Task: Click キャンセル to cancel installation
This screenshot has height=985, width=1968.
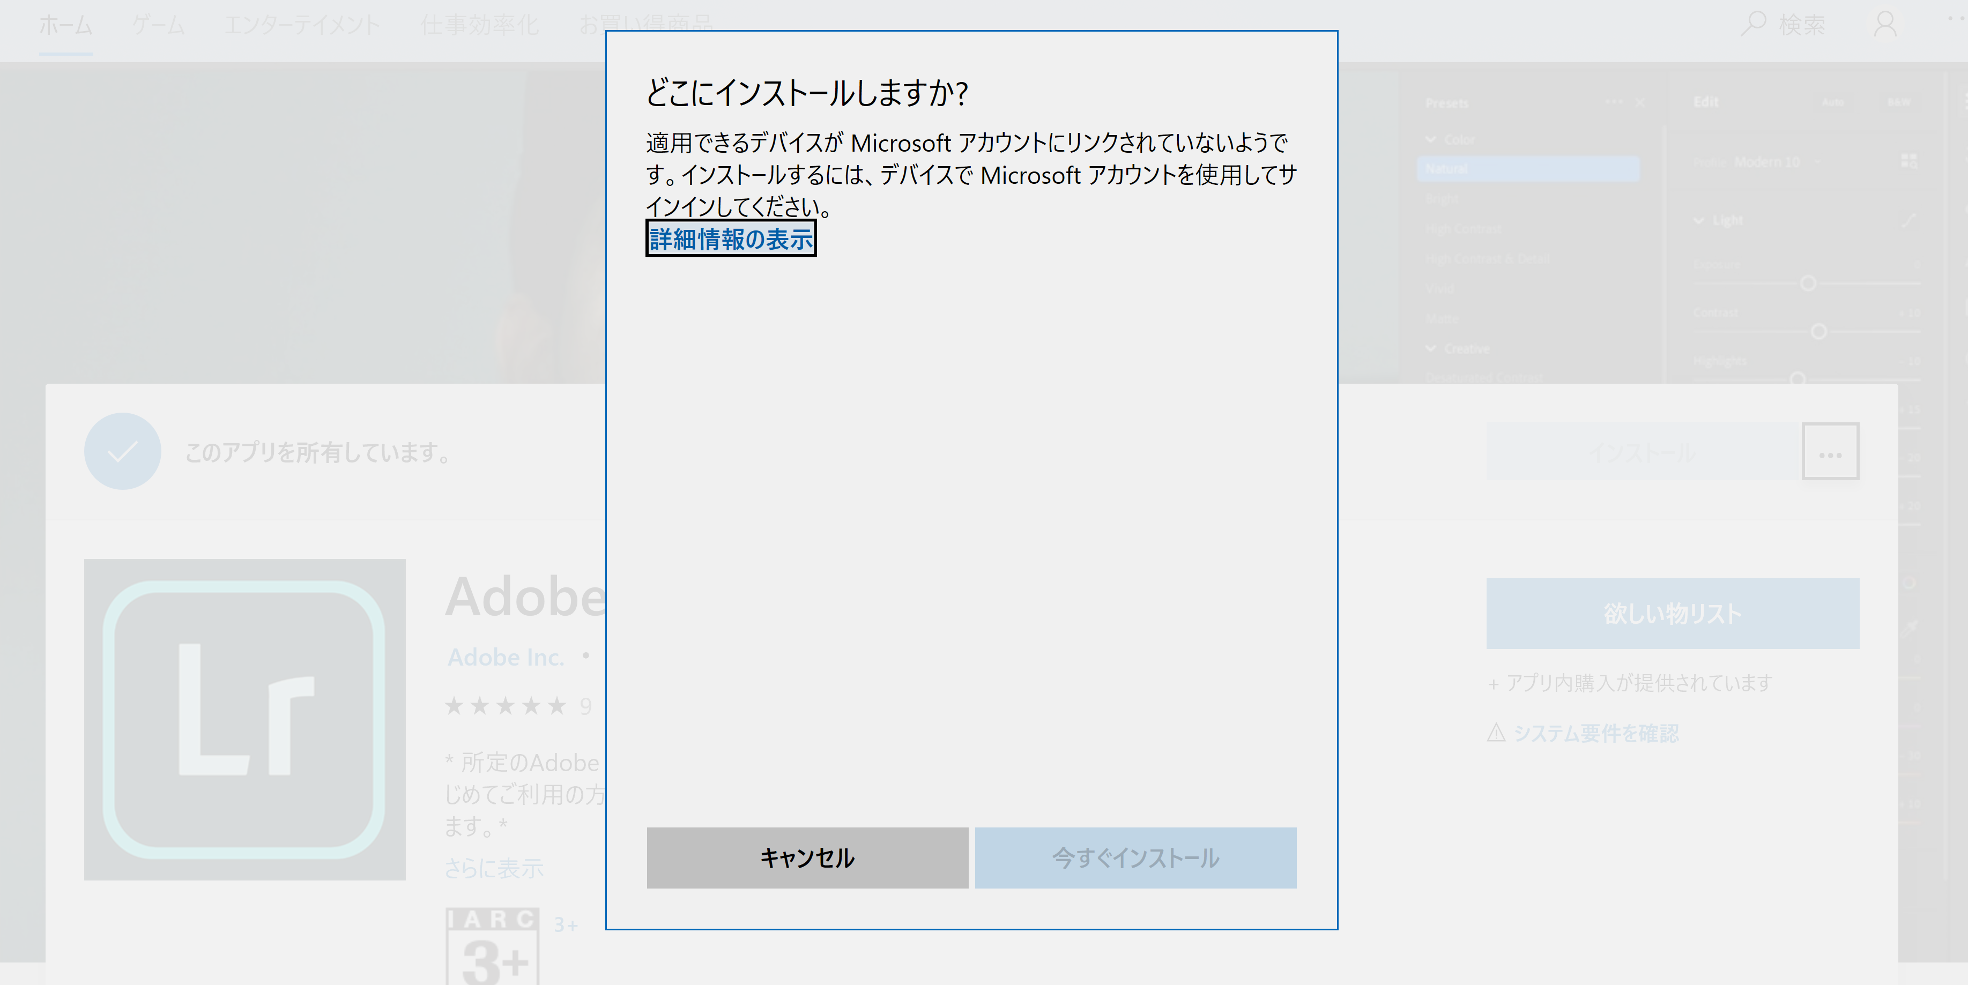Action: [806, 858]
